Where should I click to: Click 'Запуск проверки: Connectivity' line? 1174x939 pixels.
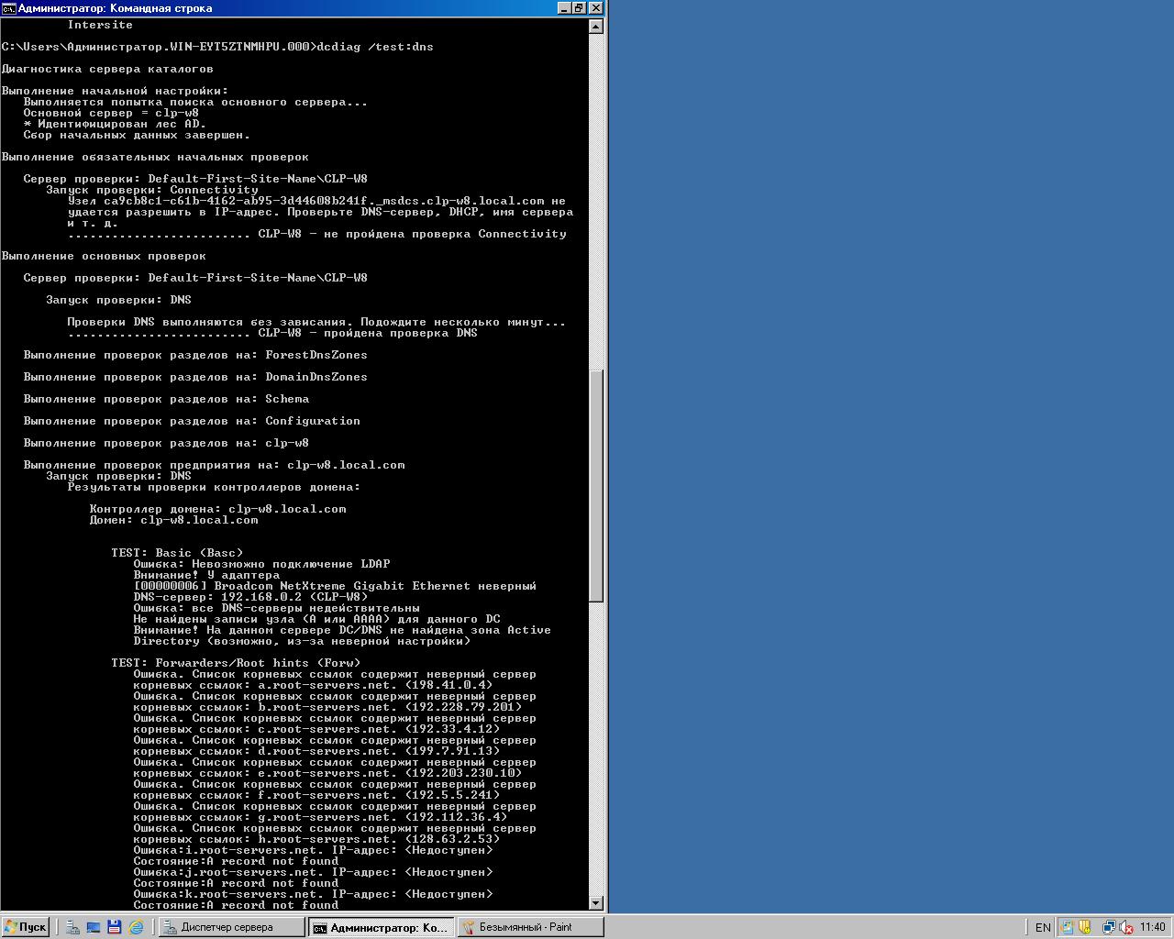(152, 190)
